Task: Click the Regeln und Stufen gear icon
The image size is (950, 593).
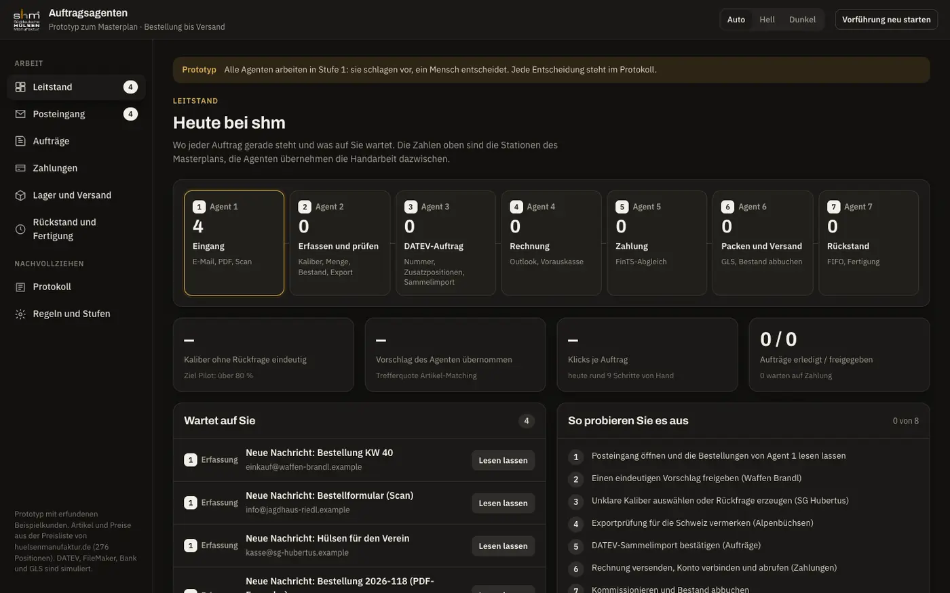Action: tap(20, 314)
